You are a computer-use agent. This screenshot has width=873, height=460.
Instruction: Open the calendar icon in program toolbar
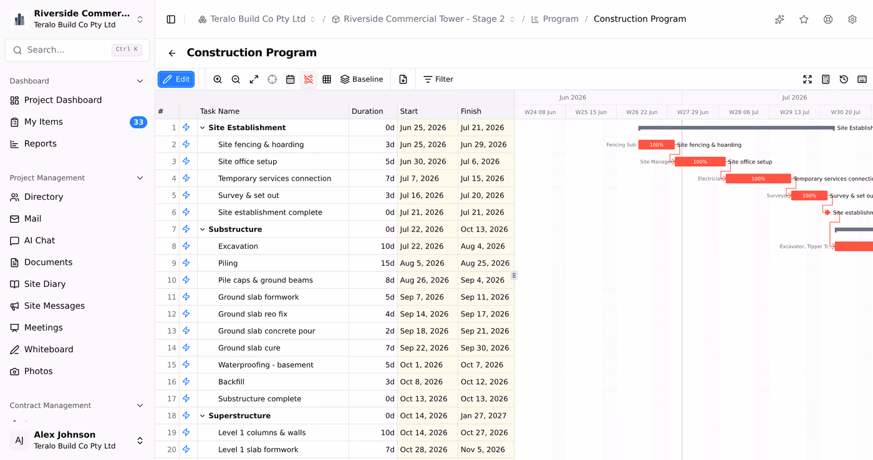[290, 79]
